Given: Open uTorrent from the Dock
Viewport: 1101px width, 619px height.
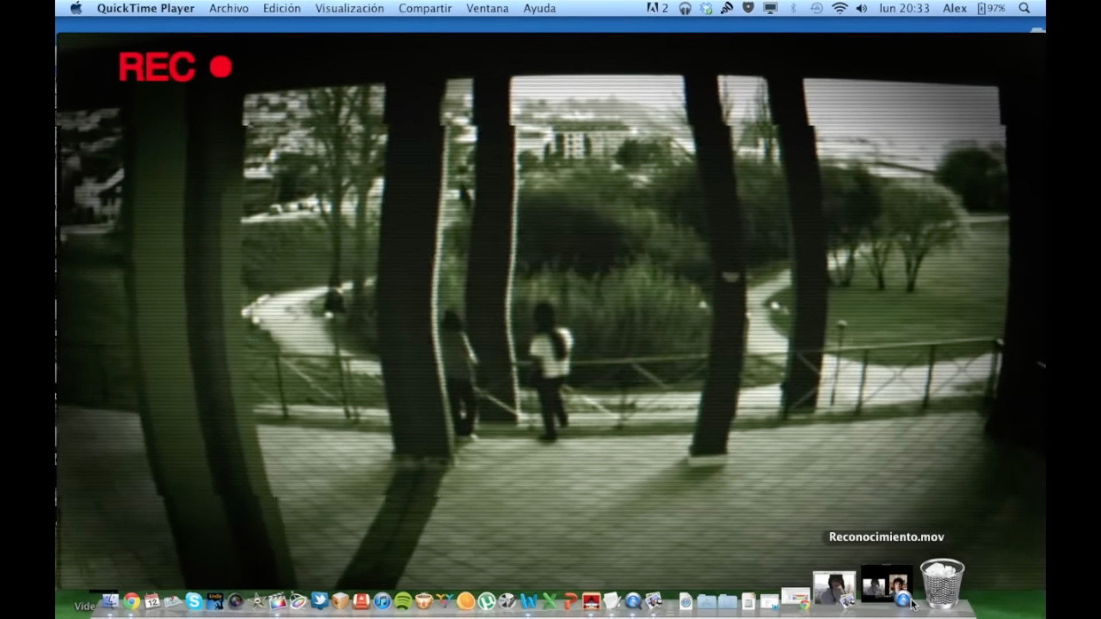Looking at the screenshot, I should pyautogui.click(x=487, y=601).
